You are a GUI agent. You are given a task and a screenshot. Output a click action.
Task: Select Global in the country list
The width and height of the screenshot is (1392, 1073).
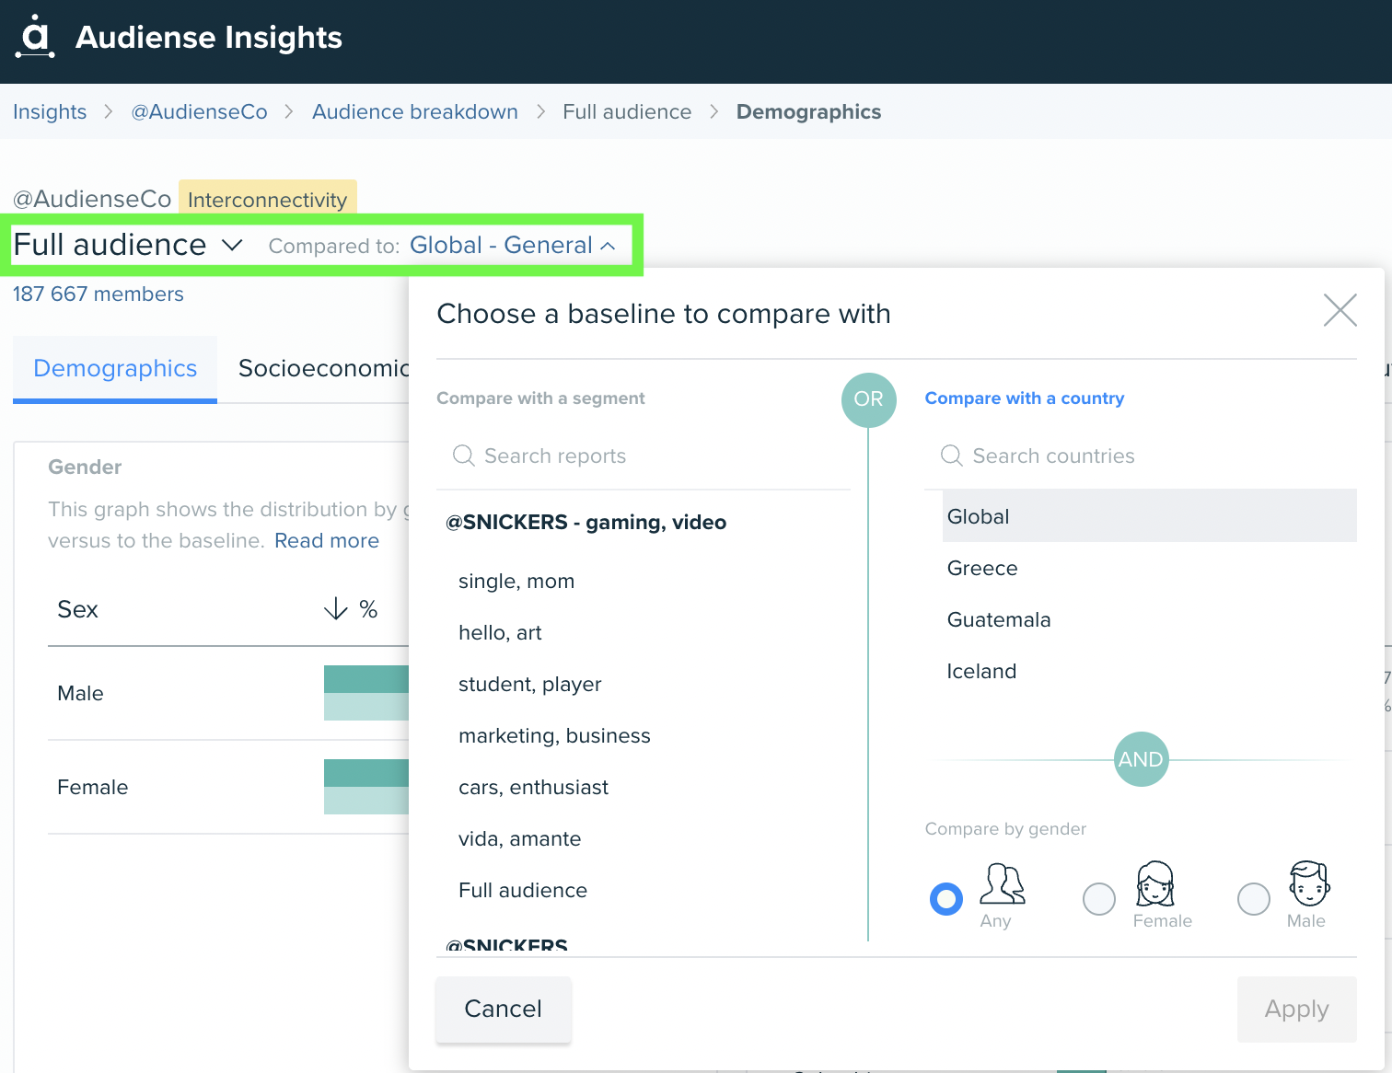[1150, 515]
